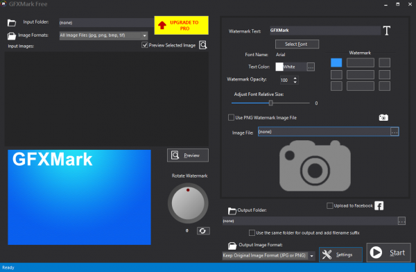Click the font relative size slider handle
416x272 pixels.
point(270,103)
